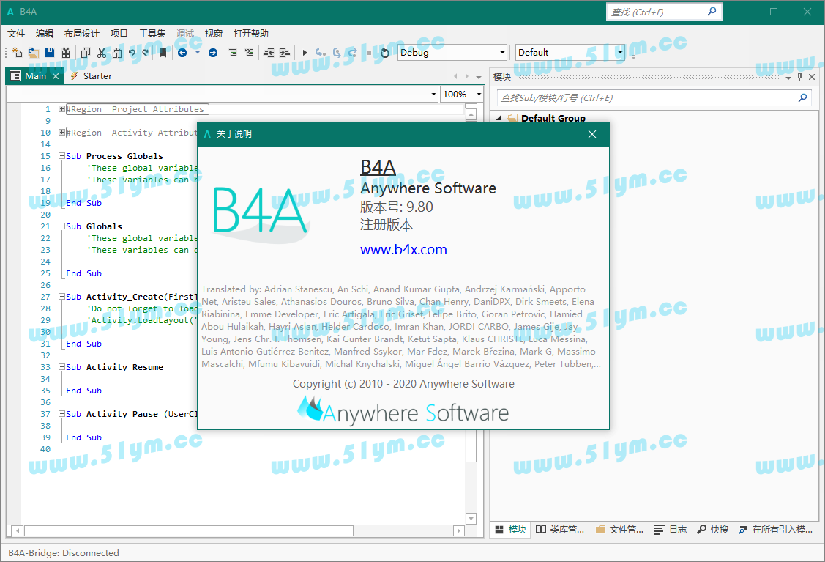
Task: Click the Copy toolbar icon
Action: coord(85,52)
